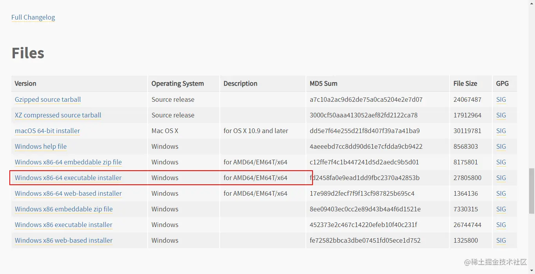Click file size 7330315
Screen dimensions: 535x274
click(466, 209)
